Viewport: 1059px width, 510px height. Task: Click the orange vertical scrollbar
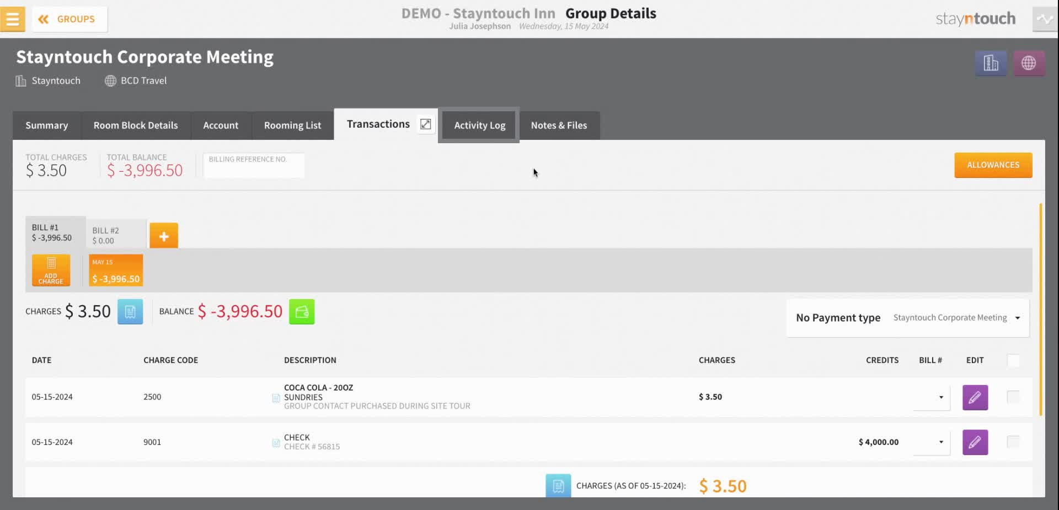coord(1041,310)
